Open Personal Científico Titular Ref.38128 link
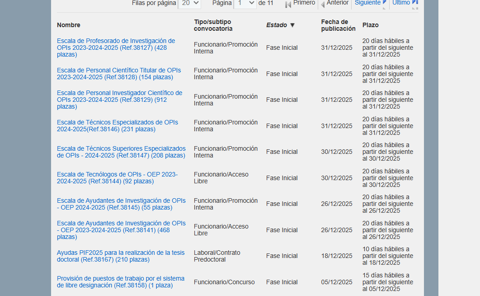This screenshot has width=480, height=296. pyautogui.click(x=119, y=73)
